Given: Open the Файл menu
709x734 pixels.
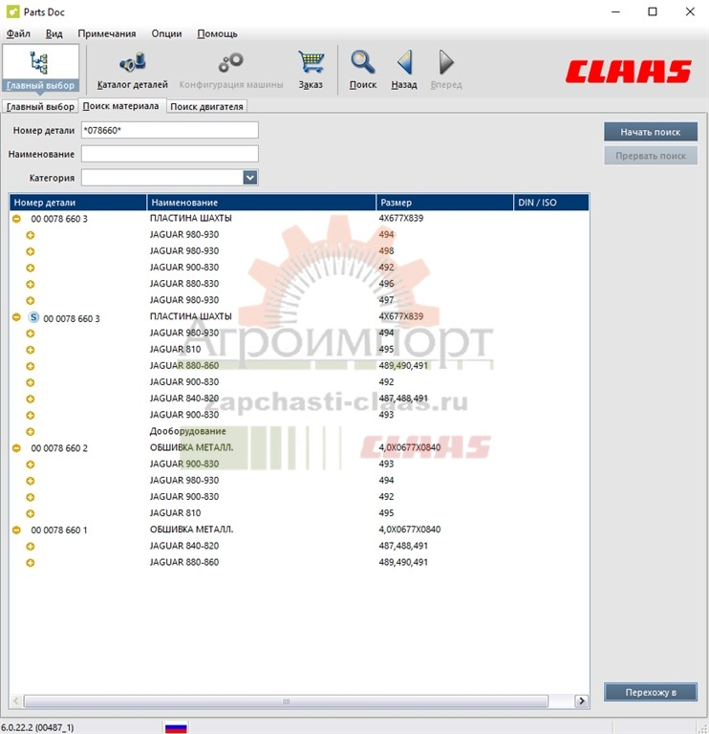Looking at the screenshot, I should click(18, 33).
